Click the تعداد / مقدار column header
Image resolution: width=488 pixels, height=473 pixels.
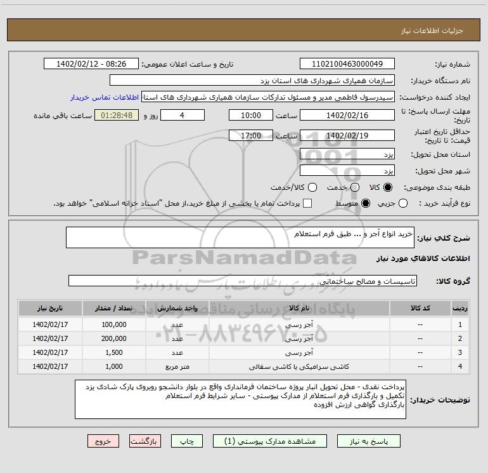[x=114, y=309]
